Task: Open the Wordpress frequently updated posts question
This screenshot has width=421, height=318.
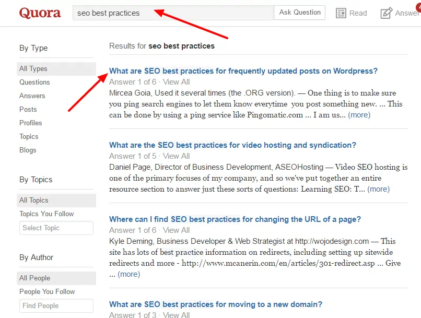Action: point(243,72)
